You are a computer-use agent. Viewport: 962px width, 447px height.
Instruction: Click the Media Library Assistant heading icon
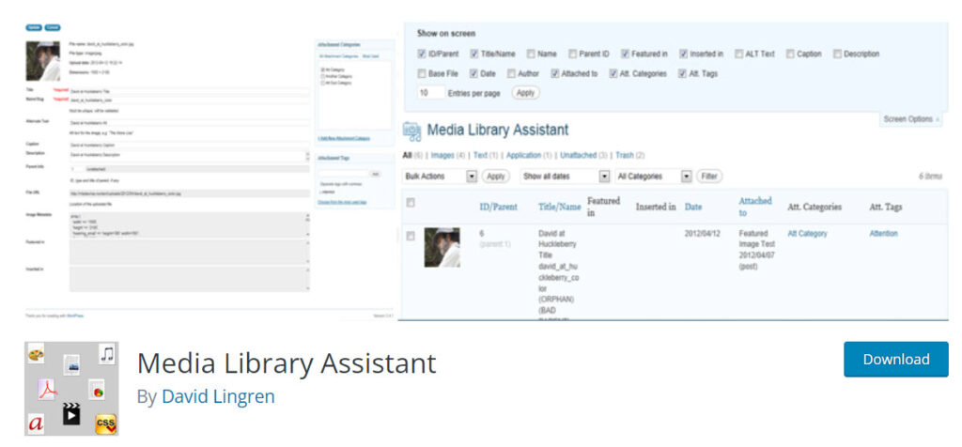pyautogui.click(x=411, y=131)
